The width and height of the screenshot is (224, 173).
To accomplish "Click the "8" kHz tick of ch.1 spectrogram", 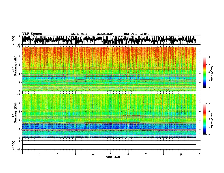I will [20, 56].
